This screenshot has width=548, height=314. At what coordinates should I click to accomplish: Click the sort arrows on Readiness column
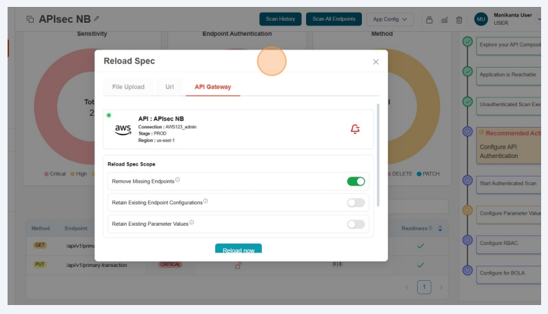440,228
